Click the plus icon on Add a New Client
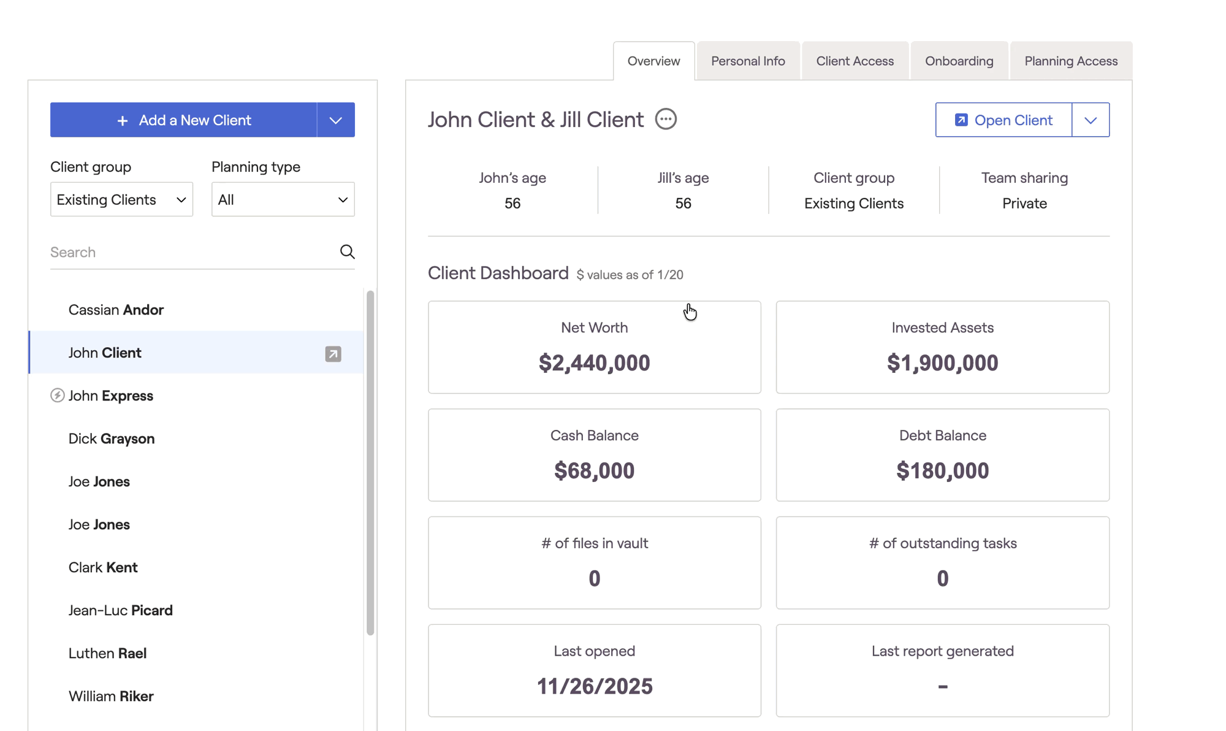Screen dimensions: 1226x731 (123, 121)
